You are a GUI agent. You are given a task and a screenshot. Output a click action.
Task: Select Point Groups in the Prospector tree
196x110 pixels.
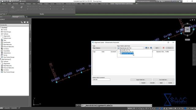pyautogui.click(x=7, y=32)
